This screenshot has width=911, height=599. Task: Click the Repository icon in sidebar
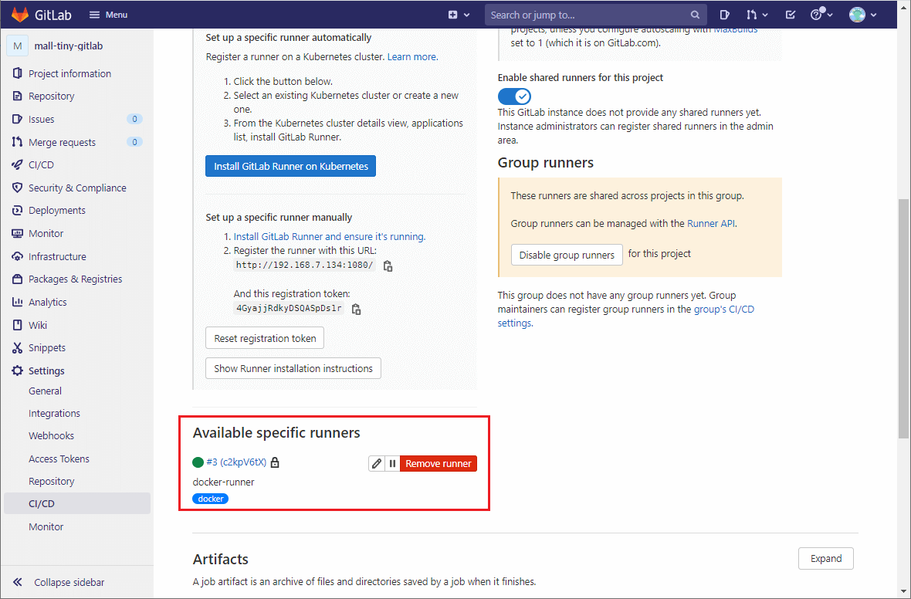[18, 96]
